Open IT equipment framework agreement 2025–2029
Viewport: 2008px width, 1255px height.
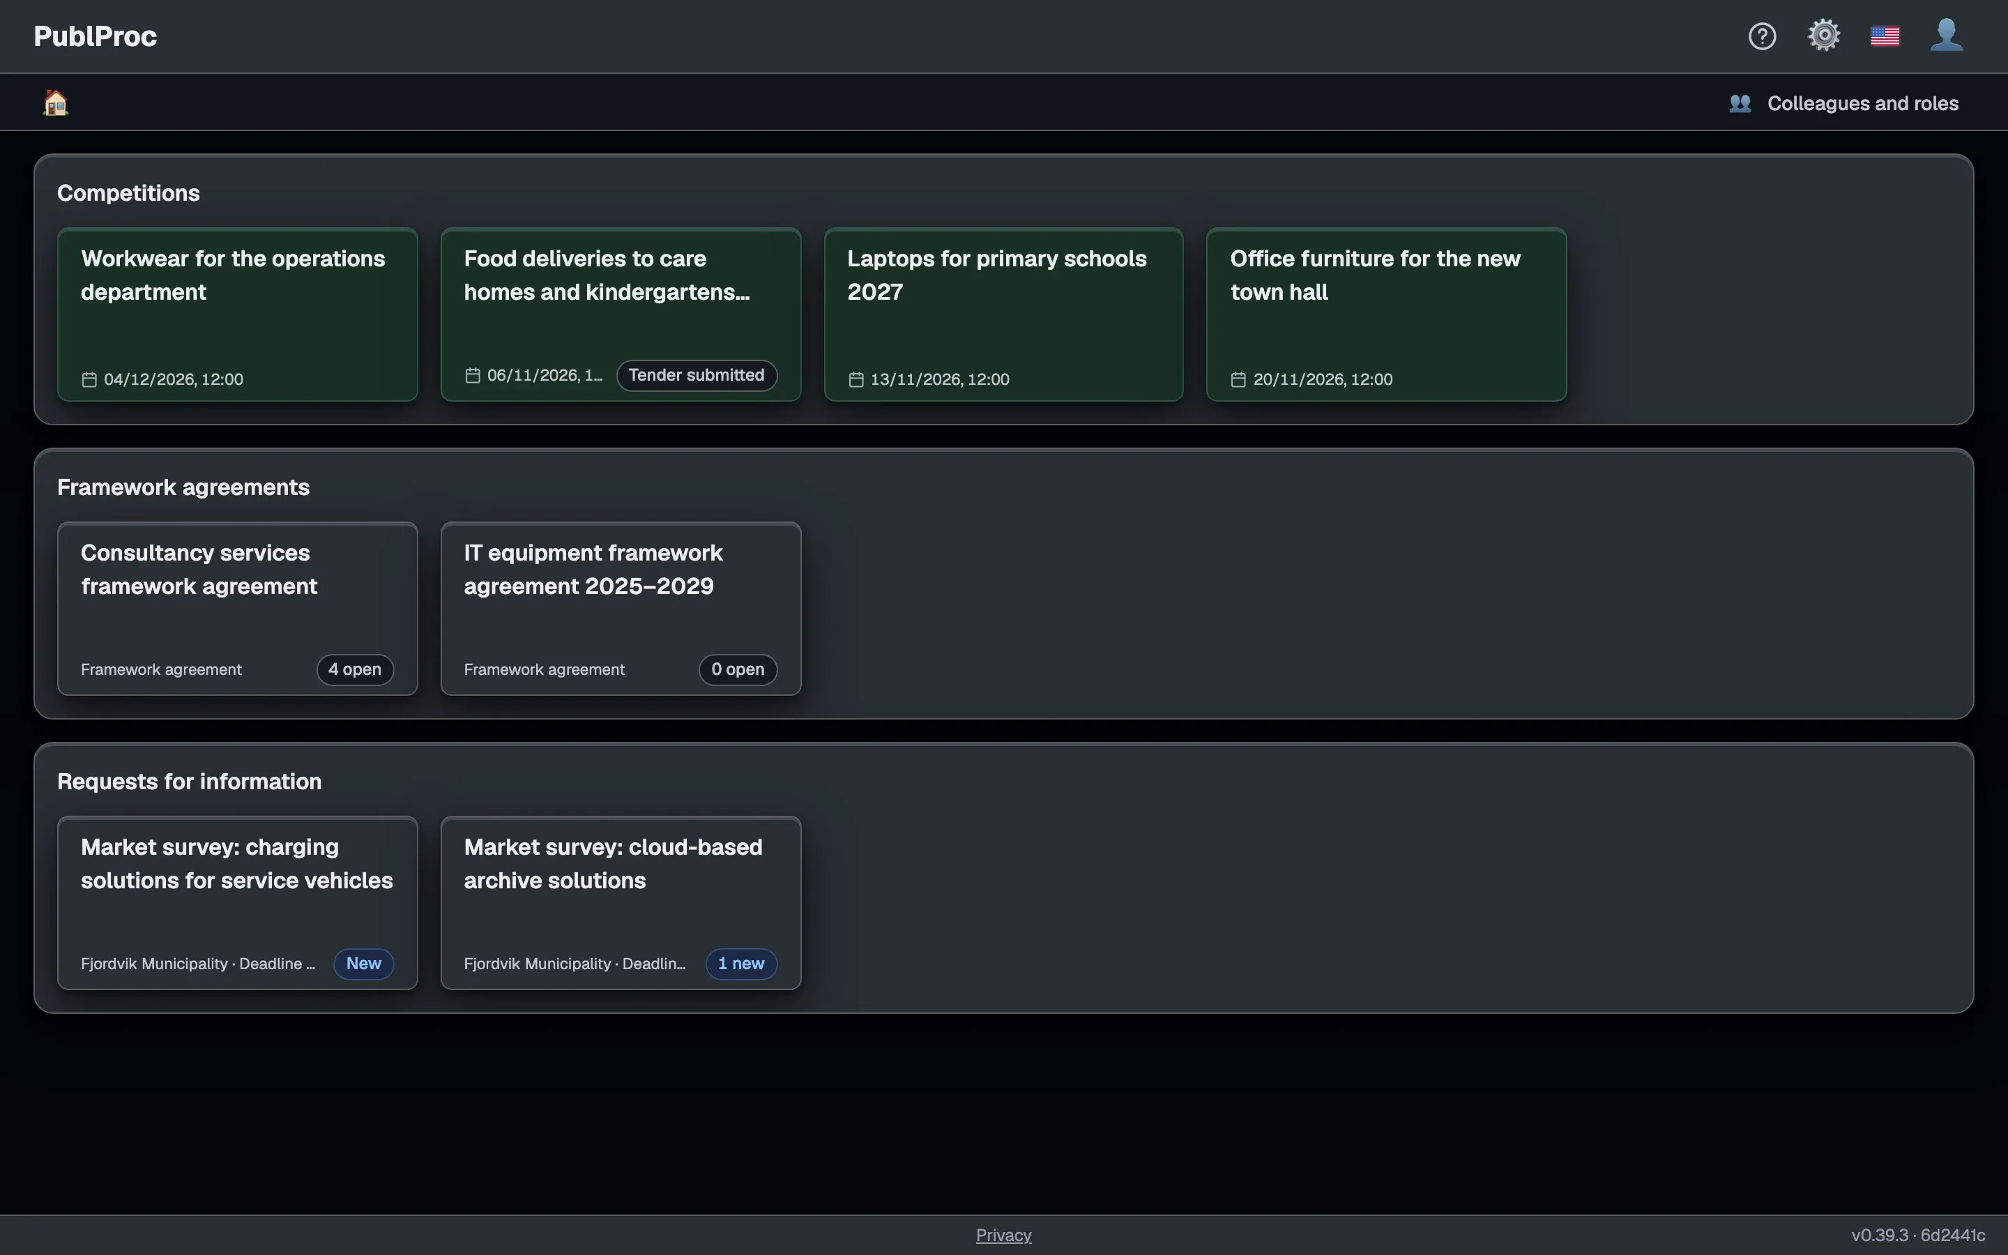[621, 609]
